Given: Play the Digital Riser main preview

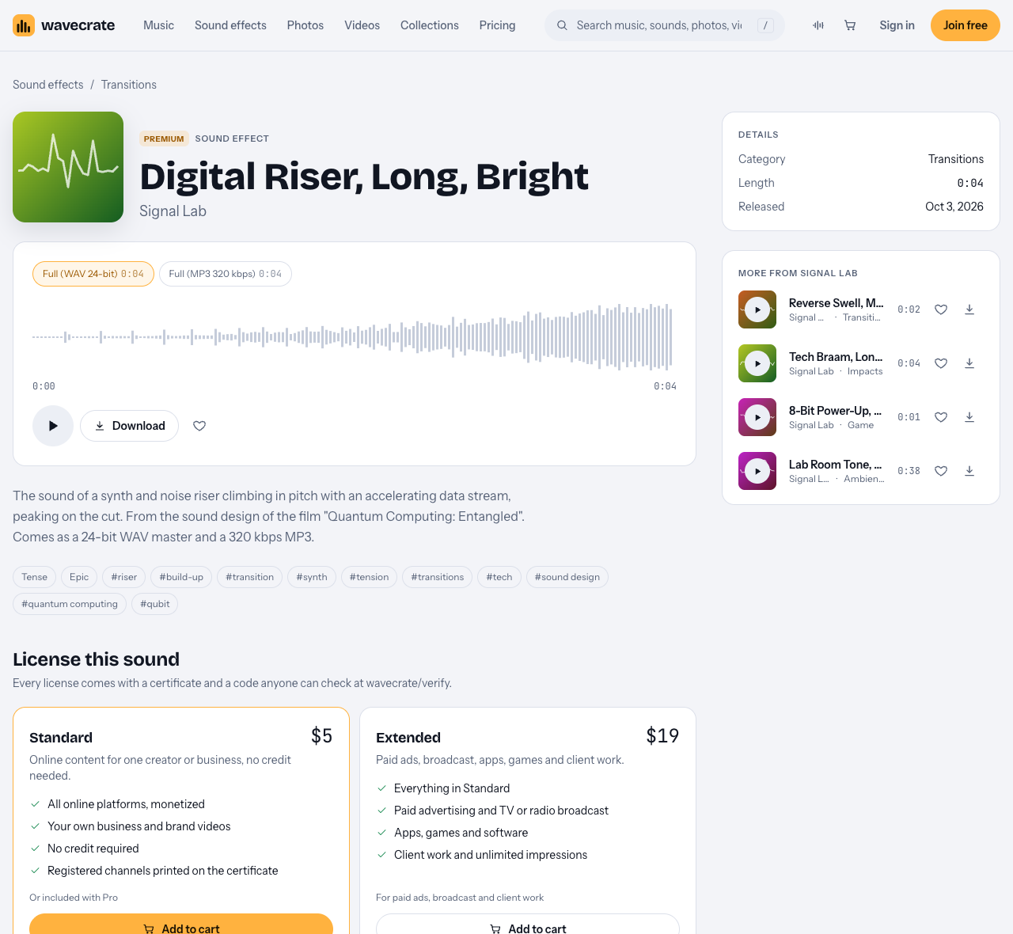Looking at the screenshot, I should coord(53,426).
